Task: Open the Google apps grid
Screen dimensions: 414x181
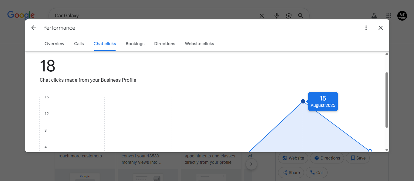Action: (x=389, y=15)
